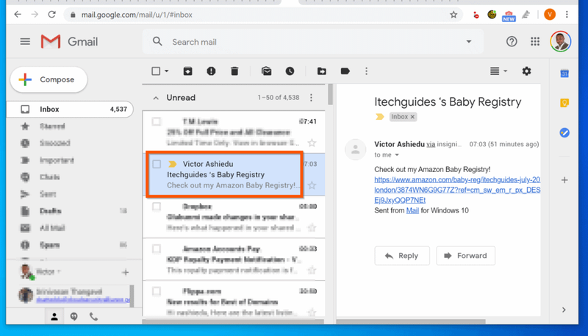The image size is (588, 336).
Task: Reload the page
Action: (x=51, y=14)
